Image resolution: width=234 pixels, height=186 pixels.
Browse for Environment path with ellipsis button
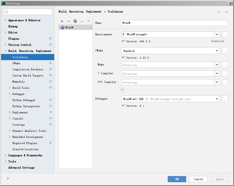coord(225,35)
